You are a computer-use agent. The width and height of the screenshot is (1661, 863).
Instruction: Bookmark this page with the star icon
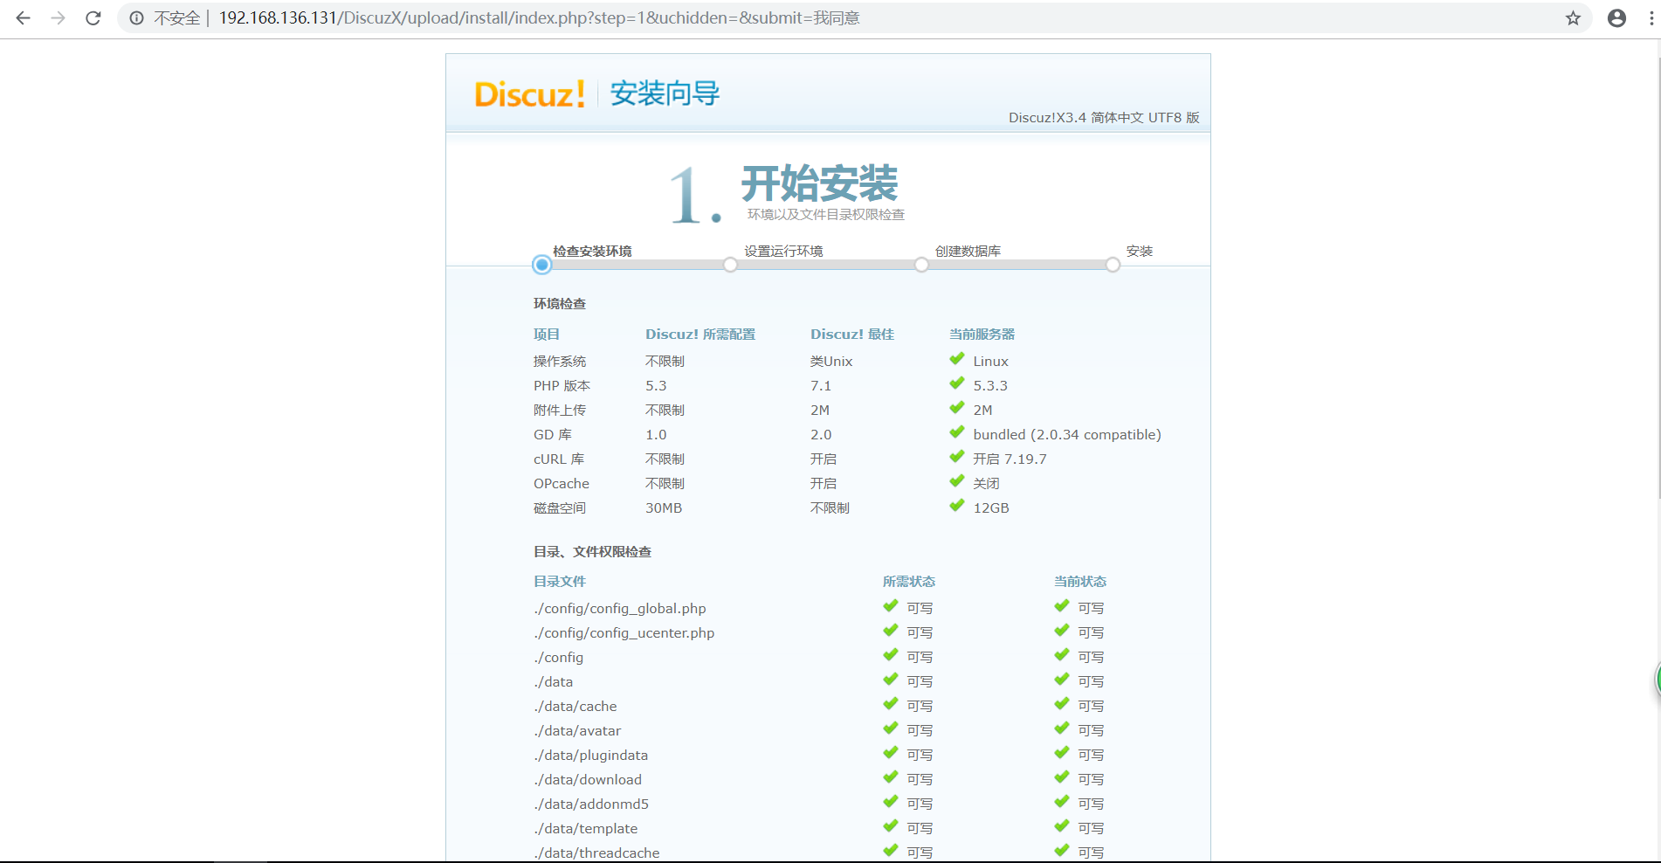1573,17
